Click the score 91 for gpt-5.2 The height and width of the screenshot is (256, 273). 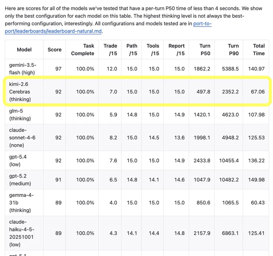click(58, 180)
